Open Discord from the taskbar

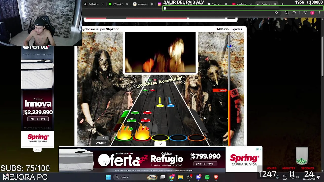click(x=198, y=177)
